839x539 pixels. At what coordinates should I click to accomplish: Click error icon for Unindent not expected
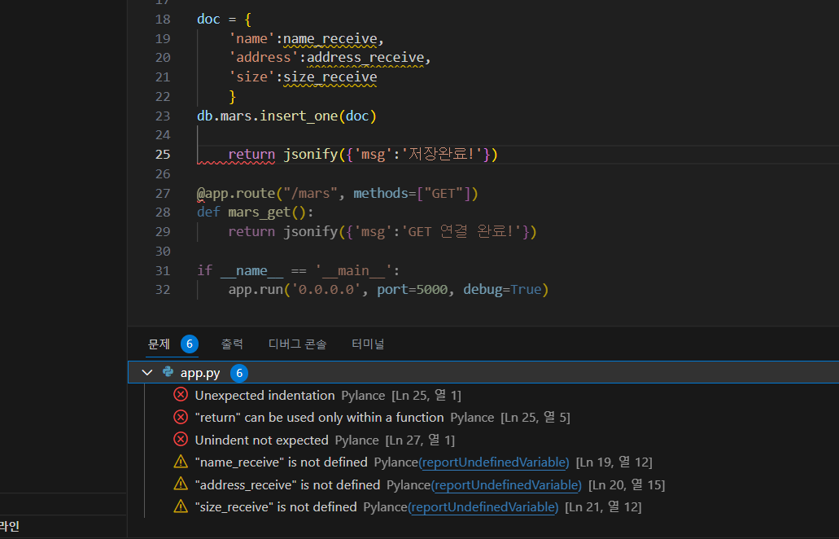[x=181, y=440]
